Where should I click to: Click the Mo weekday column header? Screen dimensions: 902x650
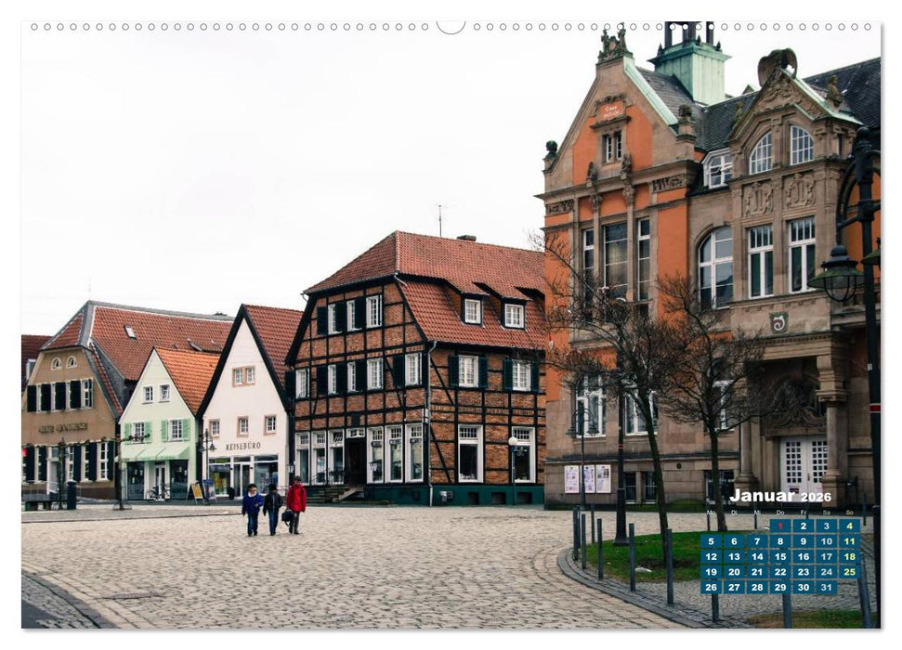click(x=711, y=513)
